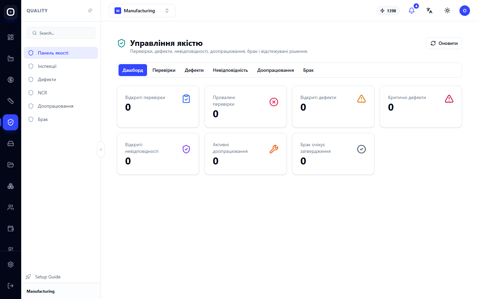Screen dimensions: 478x299
Task: Toggle the light/dark theme sun icon
Action: [x=447, y=11]
